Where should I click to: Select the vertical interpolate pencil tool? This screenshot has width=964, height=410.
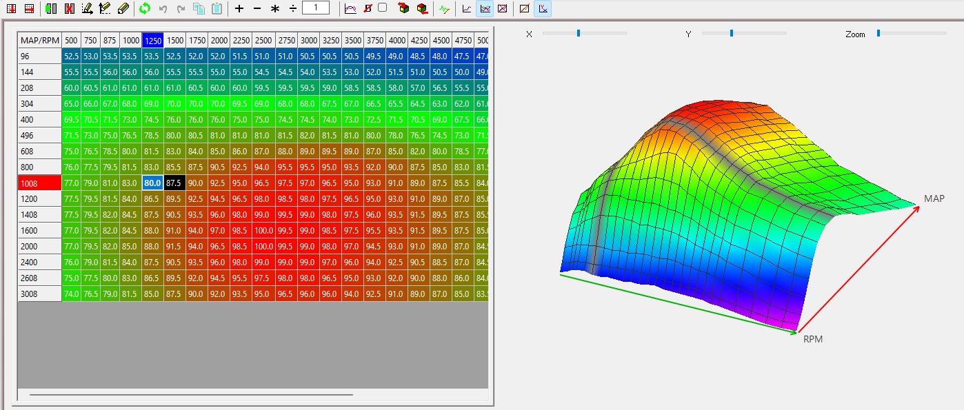tap(105, 9)
